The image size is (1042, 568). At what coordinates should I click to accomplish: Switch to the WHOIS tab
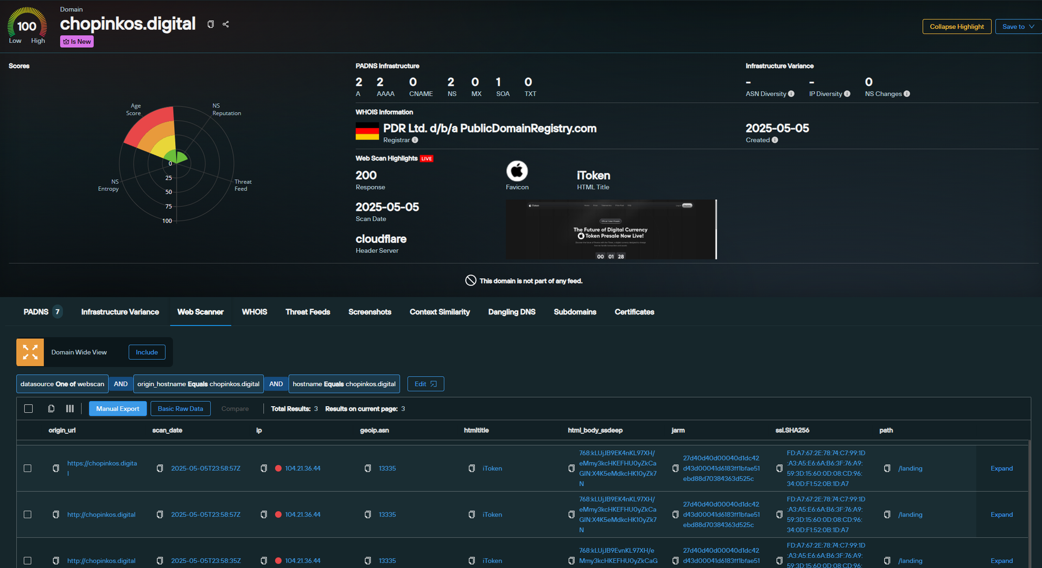[254, 312]
